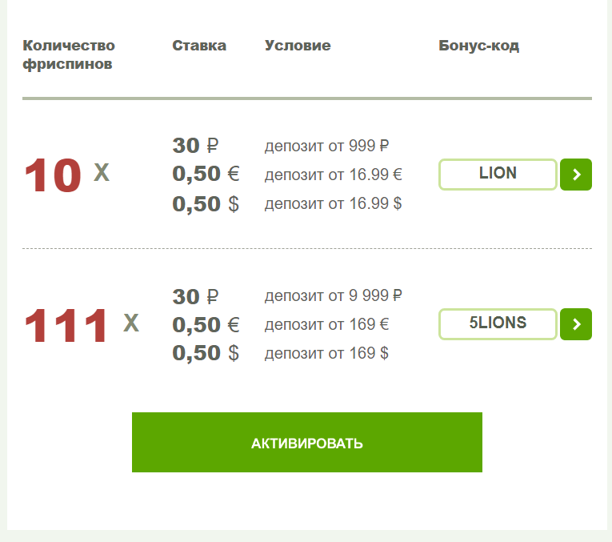Select the LION bonus code field
The width and height of the screenshot is (612, 542).
[x=498, y=175]
